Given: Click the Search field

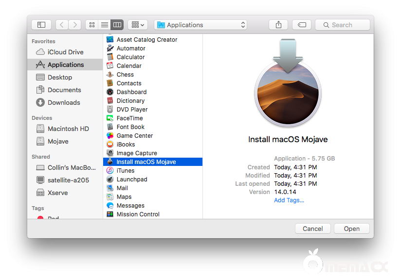Looking at the screenshot, I should coord(343,25).
